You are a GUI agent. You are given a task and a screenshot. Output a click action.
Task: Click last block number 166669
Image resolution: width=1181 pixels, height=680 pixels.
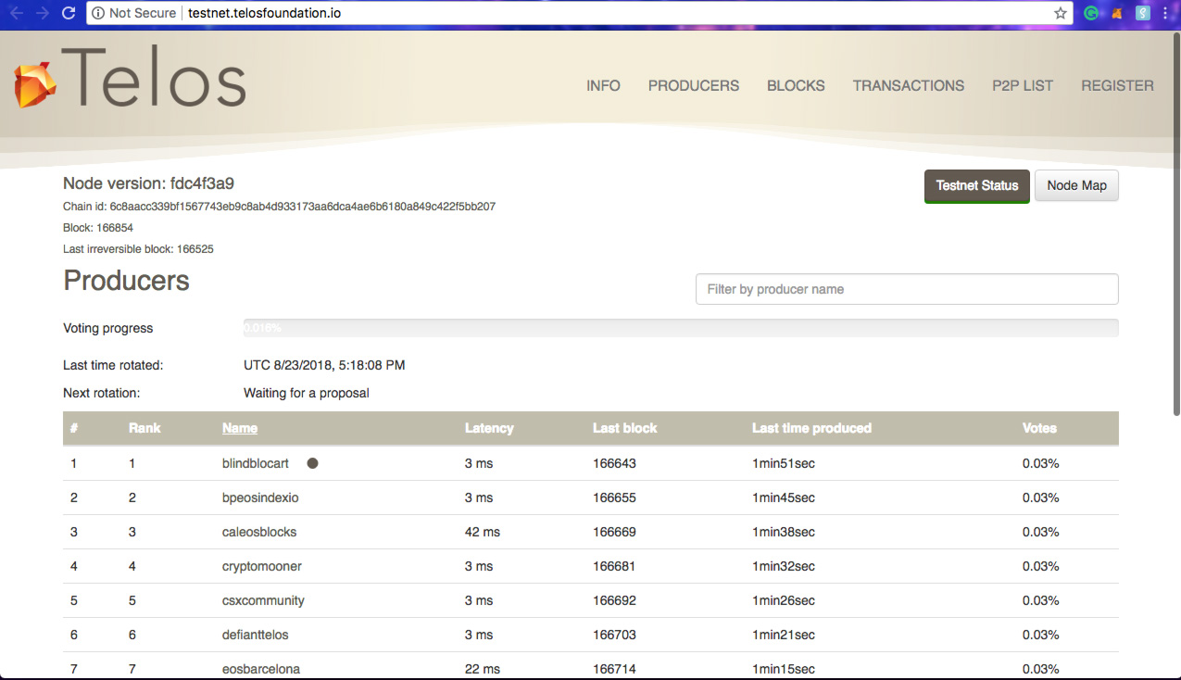coord(614,532)
